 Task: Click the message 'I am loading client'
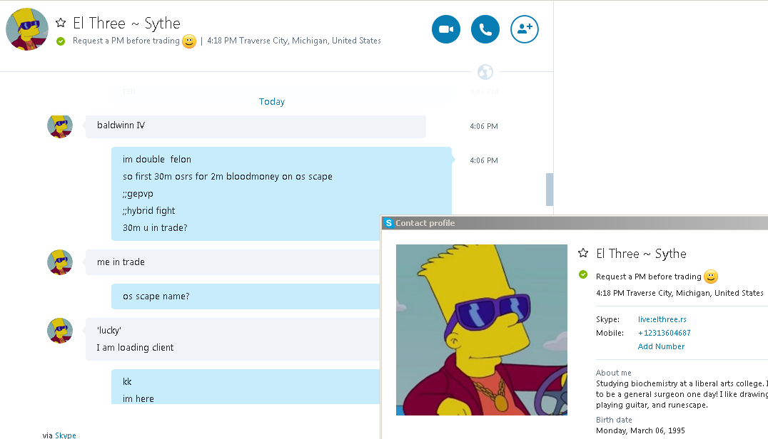(135, 348)
